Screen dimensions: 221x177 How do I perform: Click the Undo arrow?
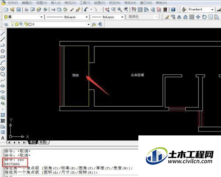[86, 10]
